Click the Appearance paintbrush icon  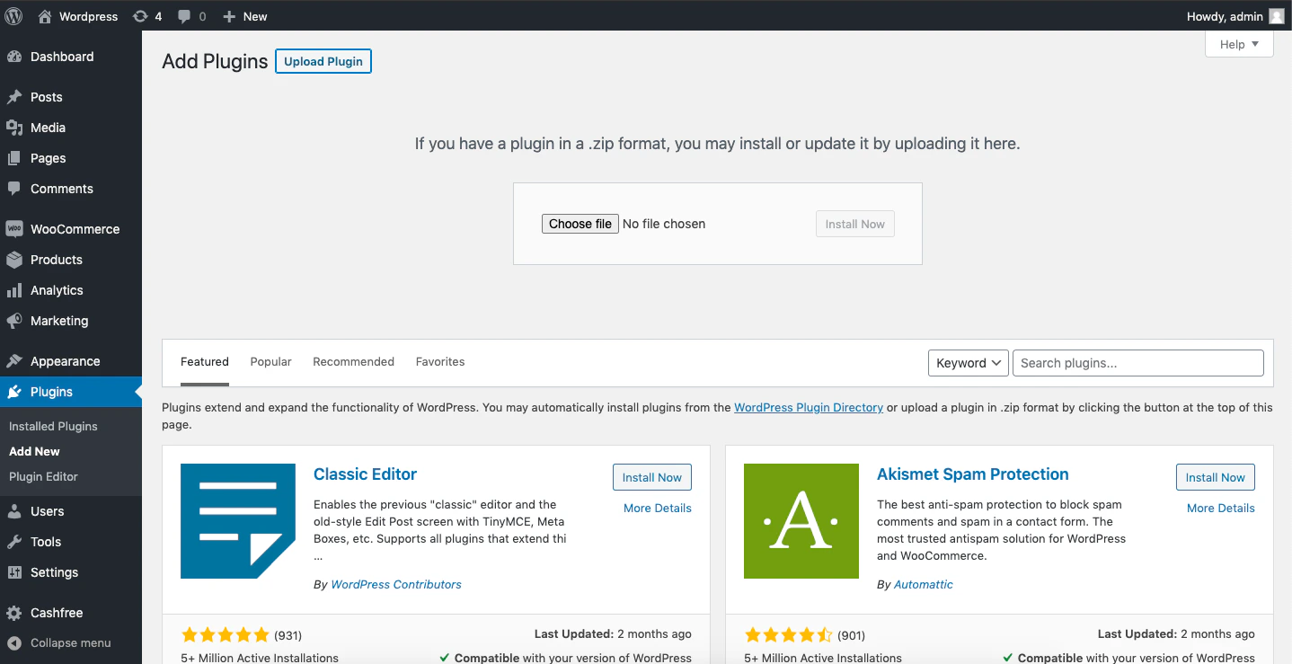(13, 361)
